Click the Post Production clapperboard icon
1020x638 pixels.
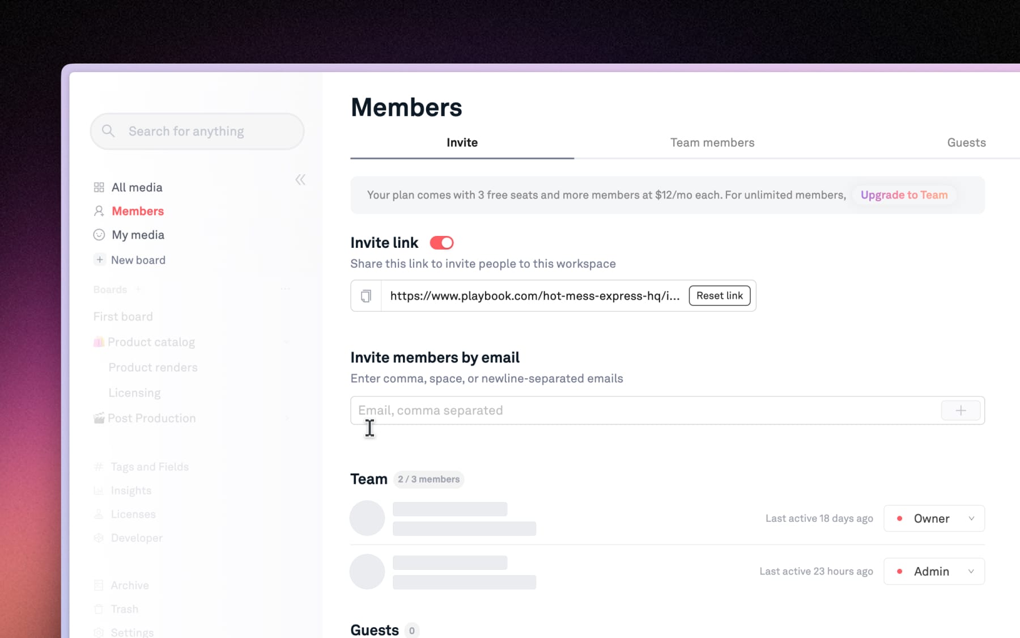click(x=99, y=418)
